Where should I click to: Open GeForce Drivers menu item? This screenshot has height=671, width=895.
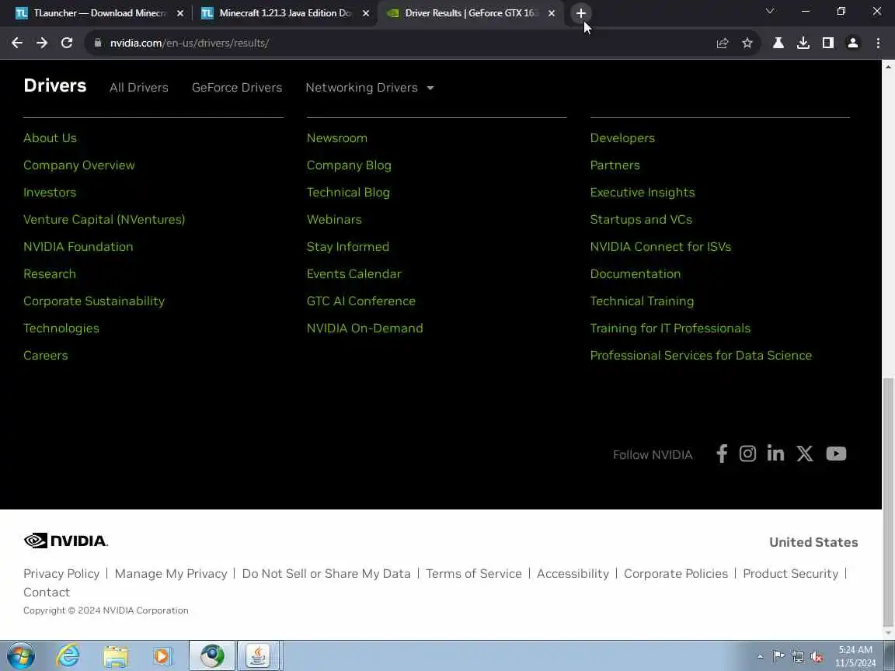coord(237,87)
